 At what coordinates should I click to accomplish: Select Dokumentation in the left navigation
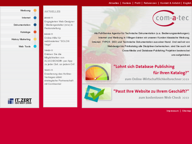coord(22,25)
